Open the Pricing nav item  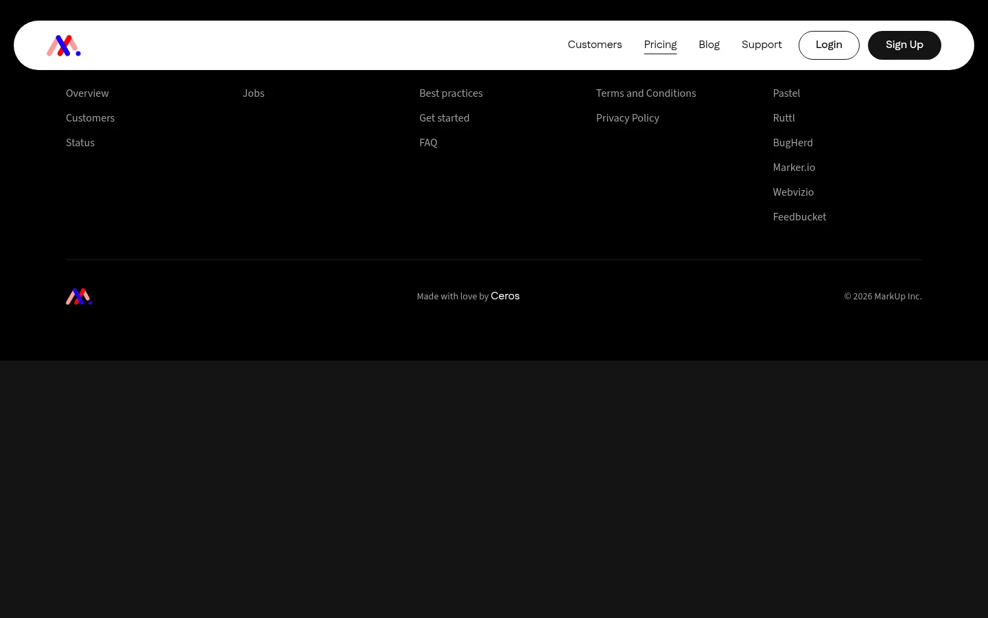coord(660,45)
